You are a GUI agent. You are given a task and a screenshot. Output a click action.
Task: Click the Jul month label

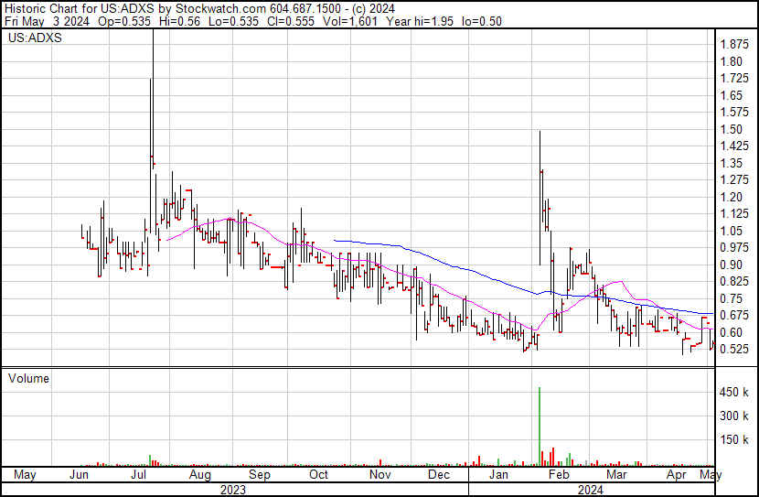138,475
